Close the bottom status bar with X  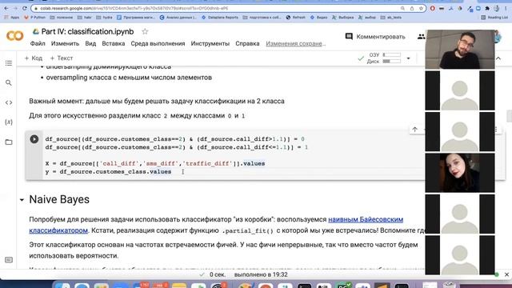click(506, 274)
